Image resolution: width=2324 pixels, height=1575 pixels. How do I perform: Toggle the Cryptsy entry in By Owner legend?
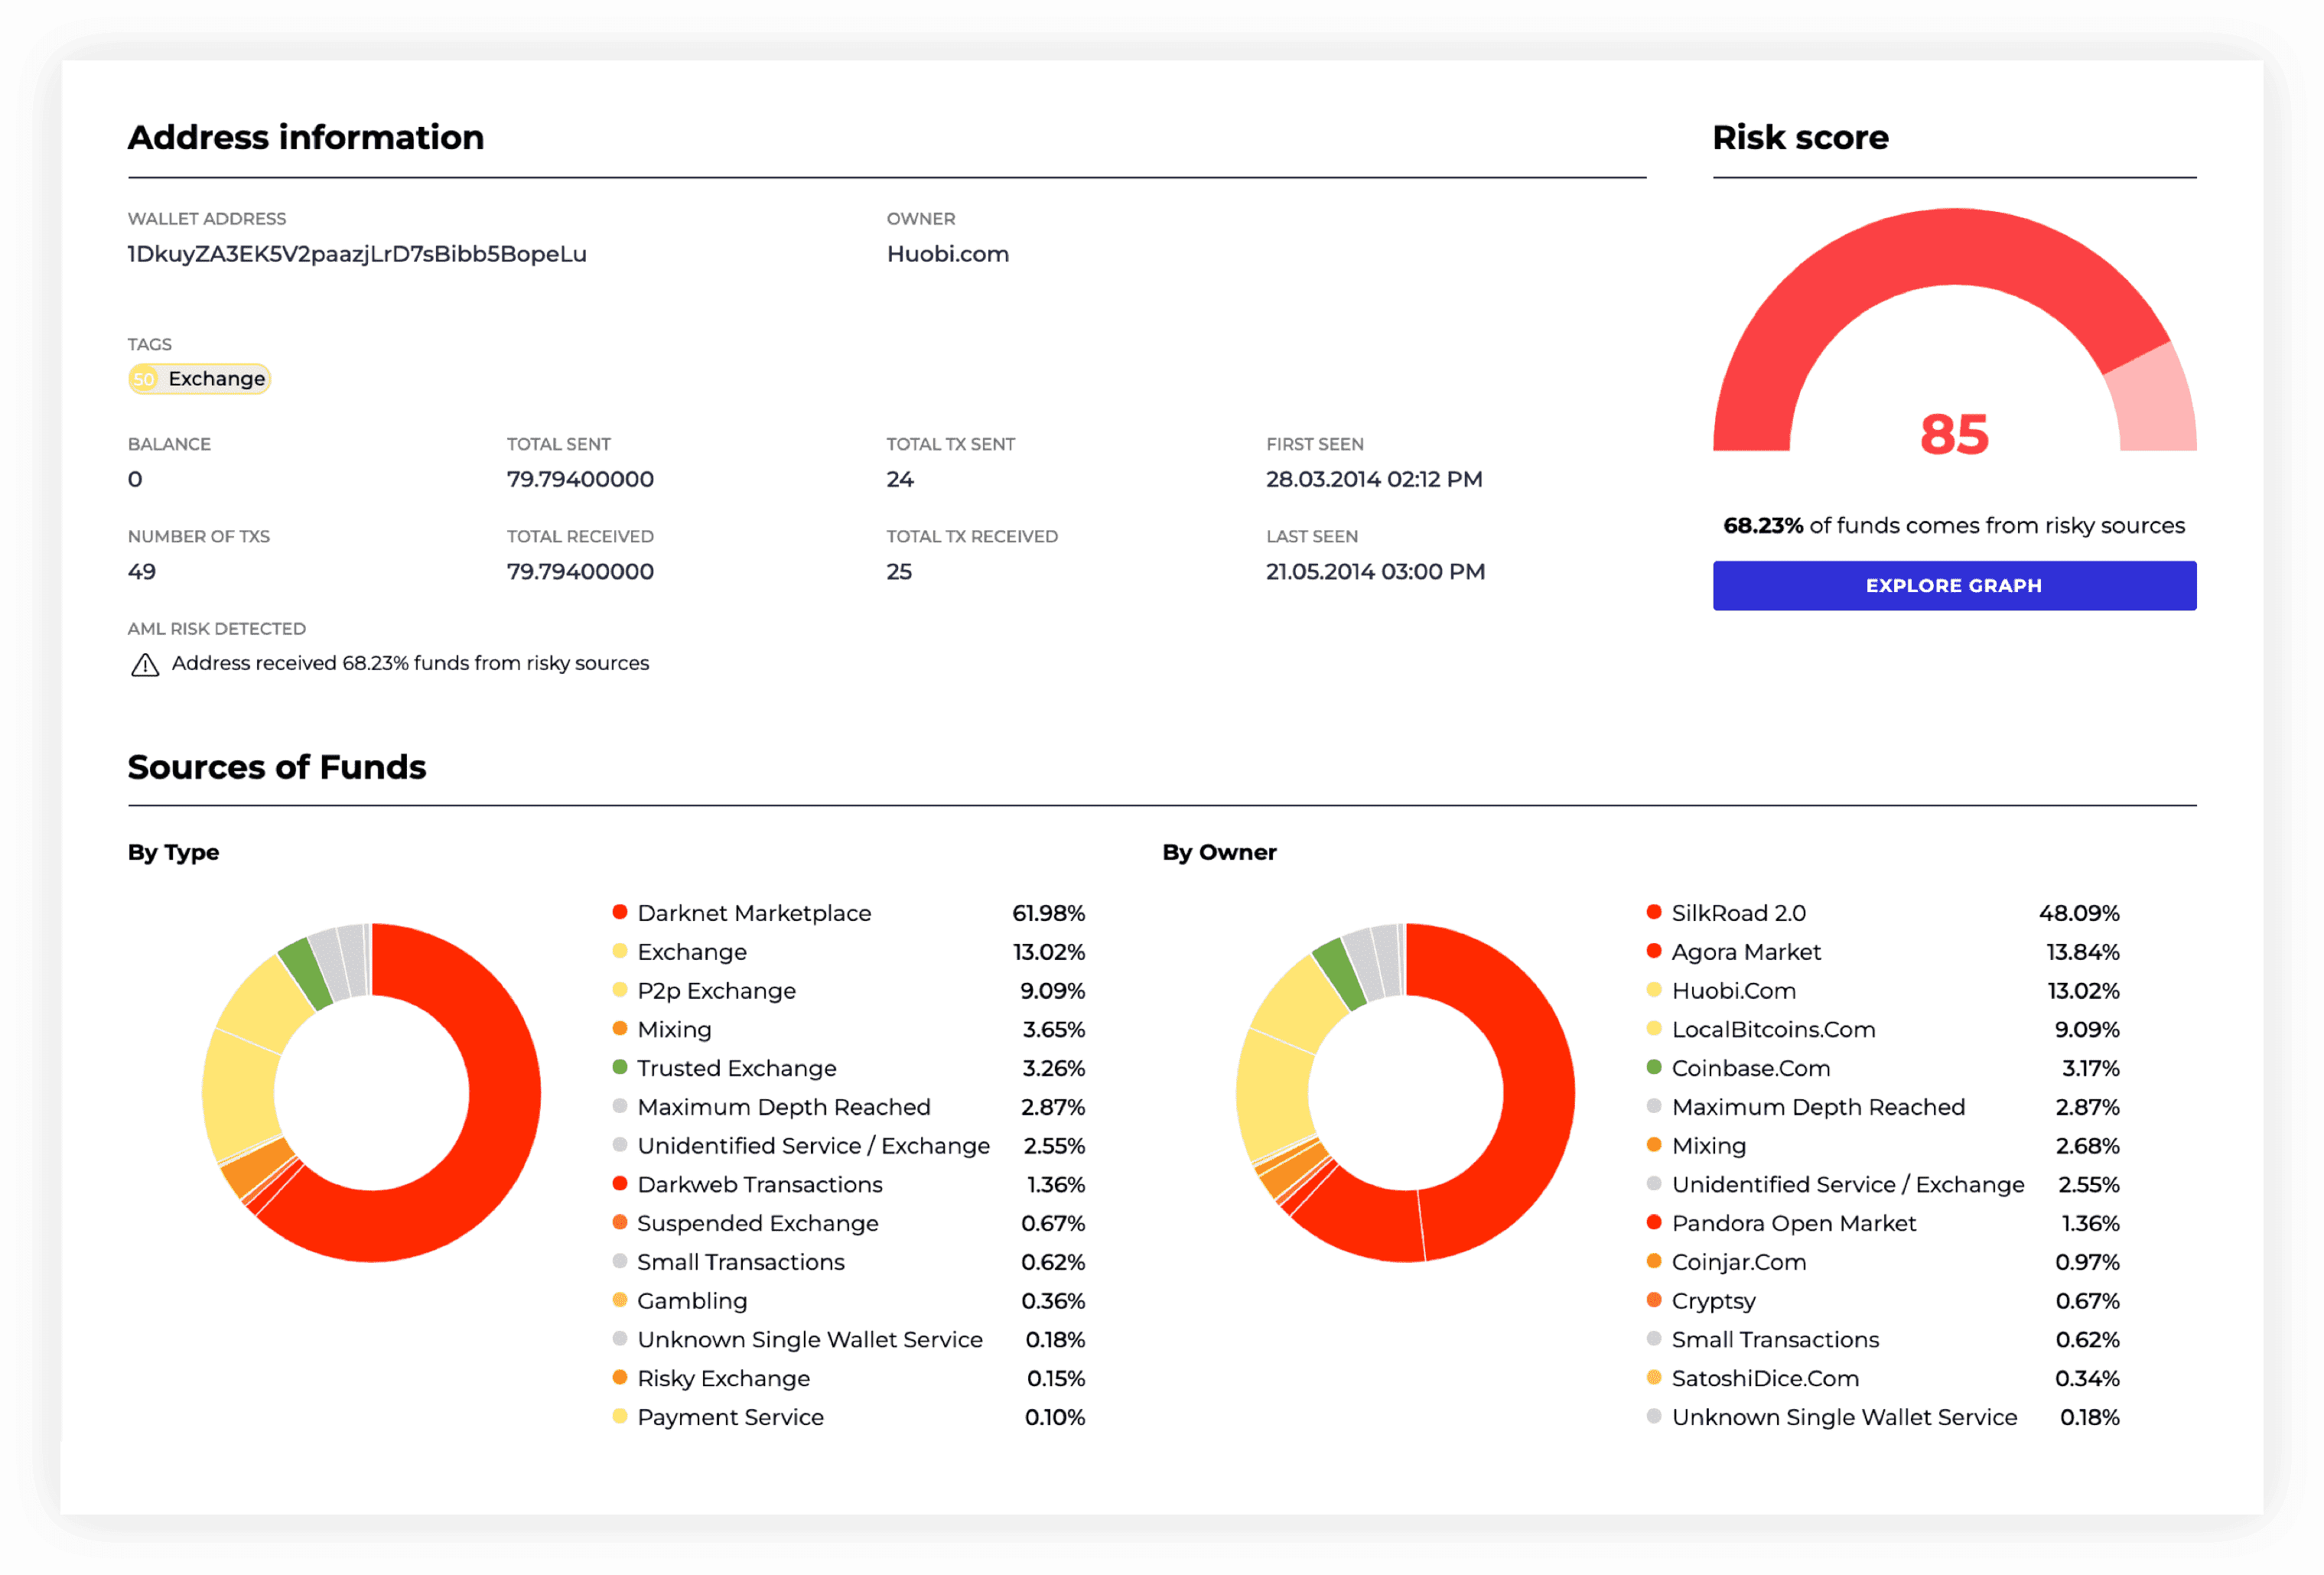pyautogui.click(x=1713, y=1301)
